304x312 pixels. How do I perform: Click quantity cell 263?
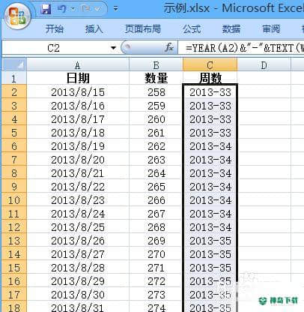coord(156,160)
